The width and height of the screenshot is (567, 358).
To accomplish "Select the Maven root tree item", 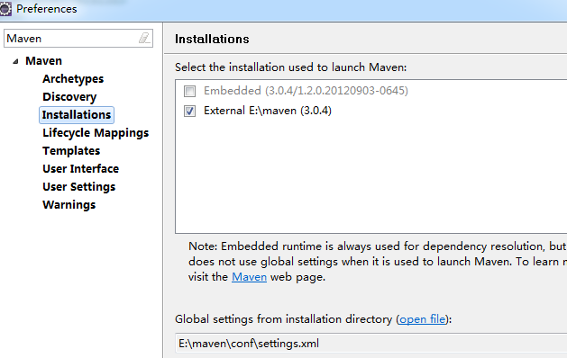I will tap(44, 60).
